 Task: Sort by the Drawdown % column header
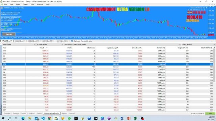[131, 48]
